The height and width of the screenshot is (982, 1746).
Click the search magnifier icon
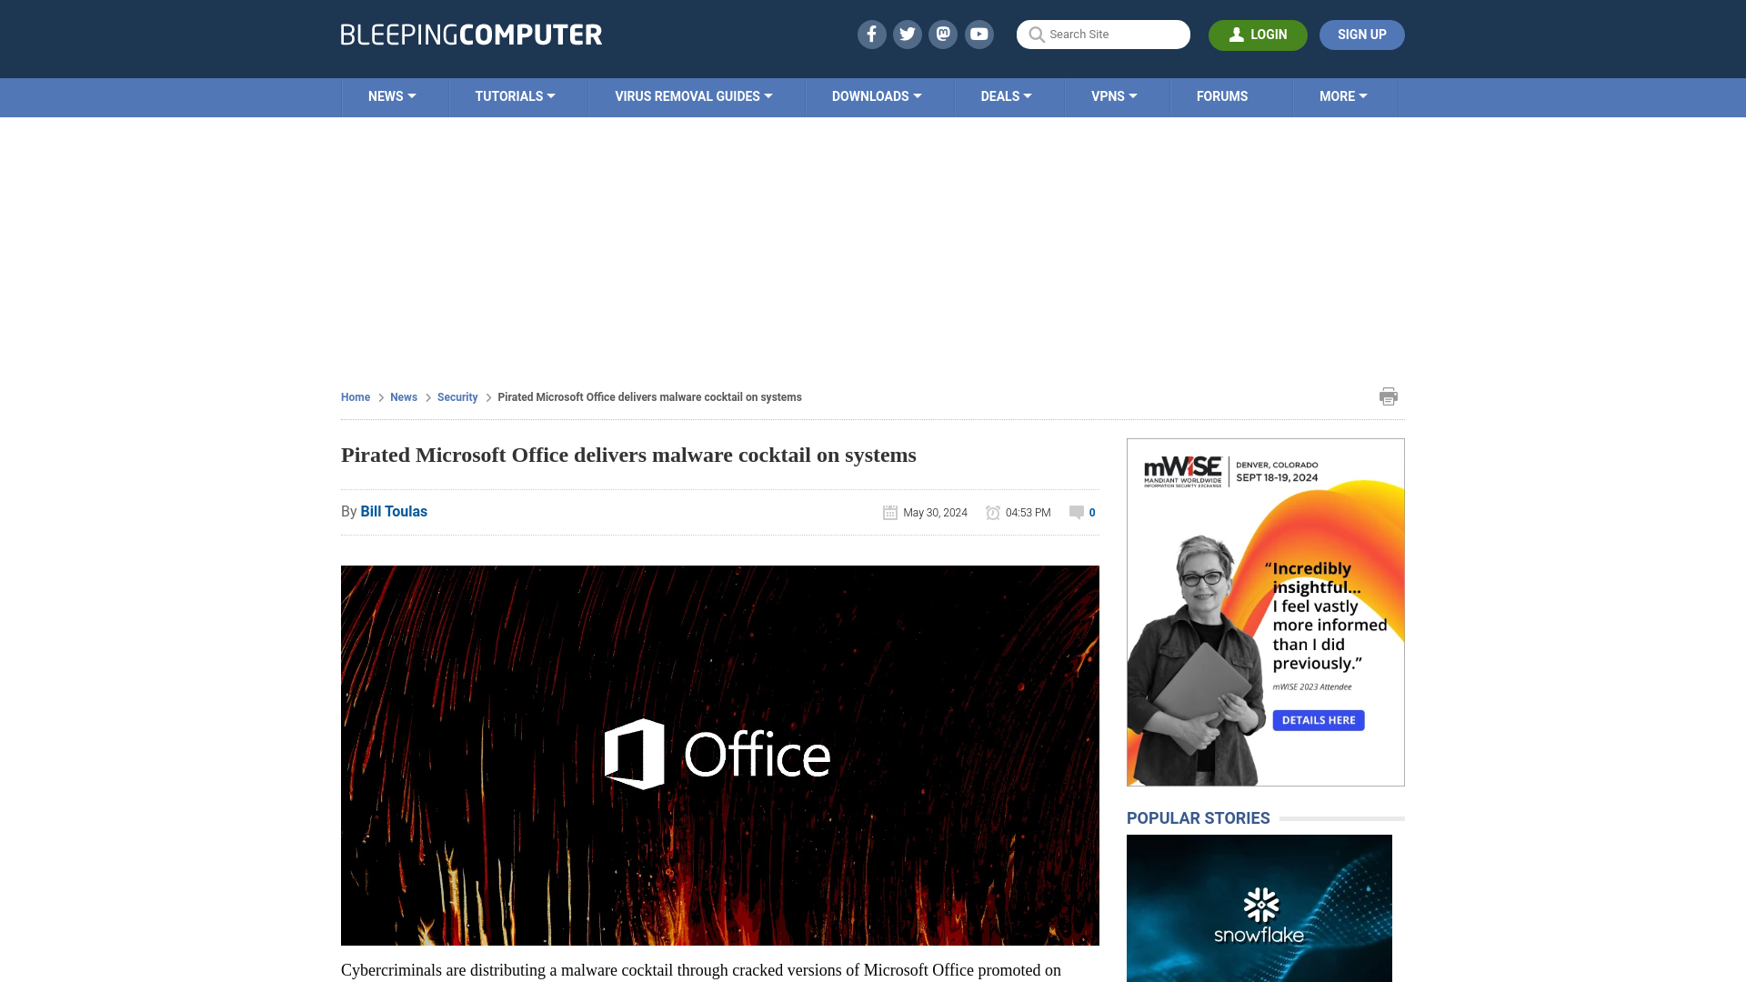click(1036, 34)
